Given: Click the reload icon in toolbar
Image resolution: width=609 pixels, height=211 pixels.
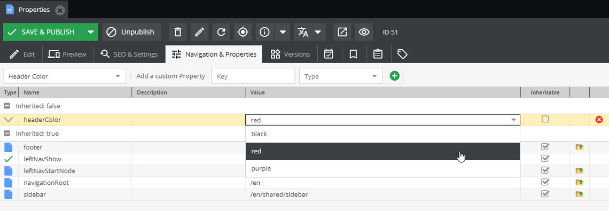Looking at the screenshot, I should tap(221, 32).
